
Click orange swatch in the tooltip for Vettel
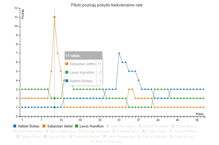point(67,64)
